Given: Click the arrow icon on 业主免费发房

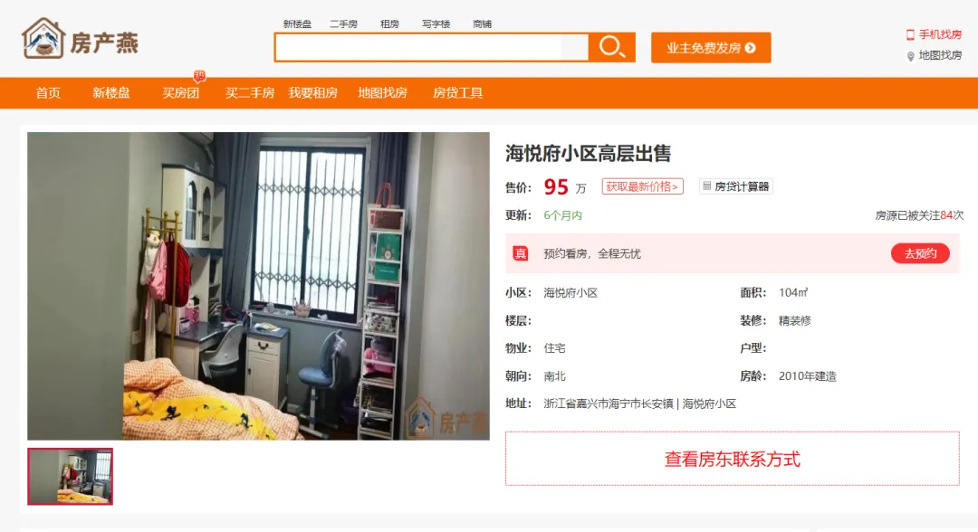Looking at the screenshot, I should [x=751, y=48].
